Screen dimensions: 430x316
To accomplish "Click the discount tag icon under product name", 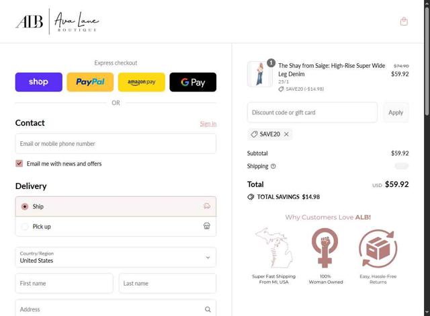I will (281, 89).
